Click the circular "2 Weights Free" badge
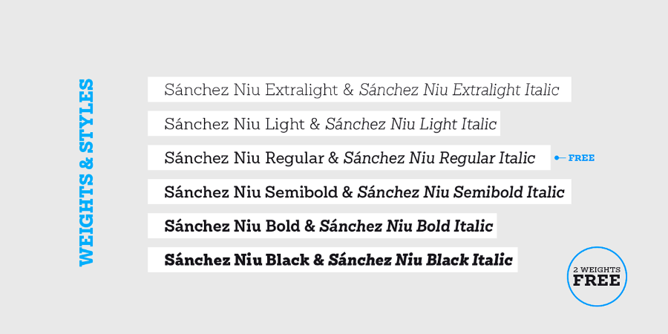 [597, 276]
